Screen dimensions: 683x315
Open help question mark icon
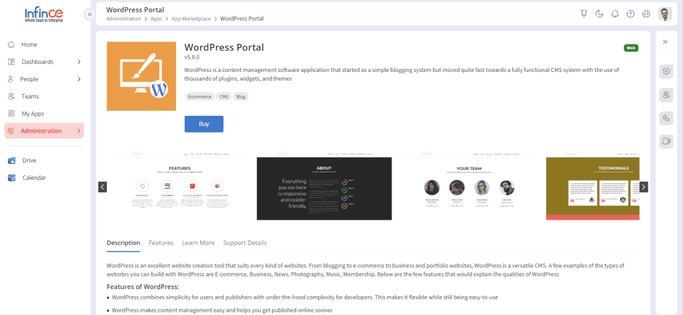tap(630, 13)
